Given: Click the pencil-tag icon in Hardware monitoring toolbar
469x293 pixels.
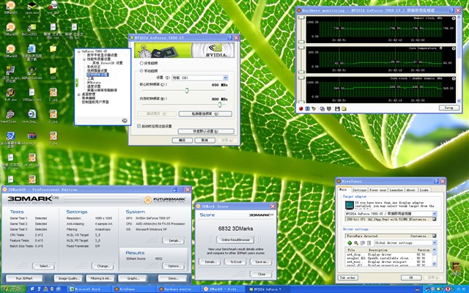Looking at the screenshot, I should [314, 108].
